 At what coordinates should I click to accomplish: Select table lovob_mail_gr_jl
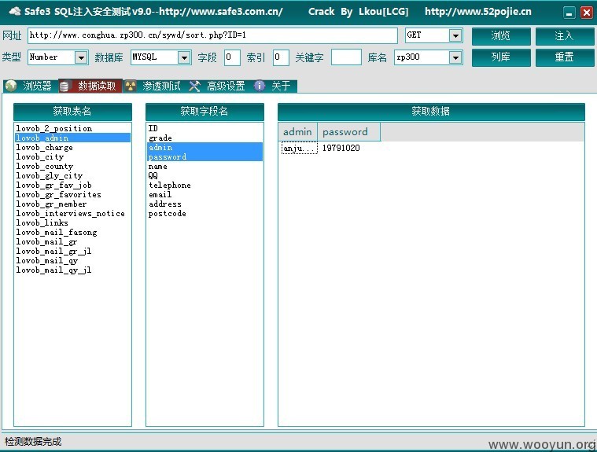(x=72, y=251)
